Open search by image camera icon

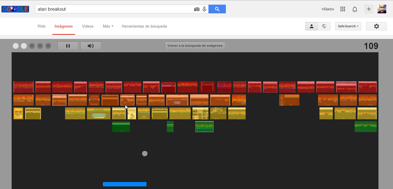197,9
